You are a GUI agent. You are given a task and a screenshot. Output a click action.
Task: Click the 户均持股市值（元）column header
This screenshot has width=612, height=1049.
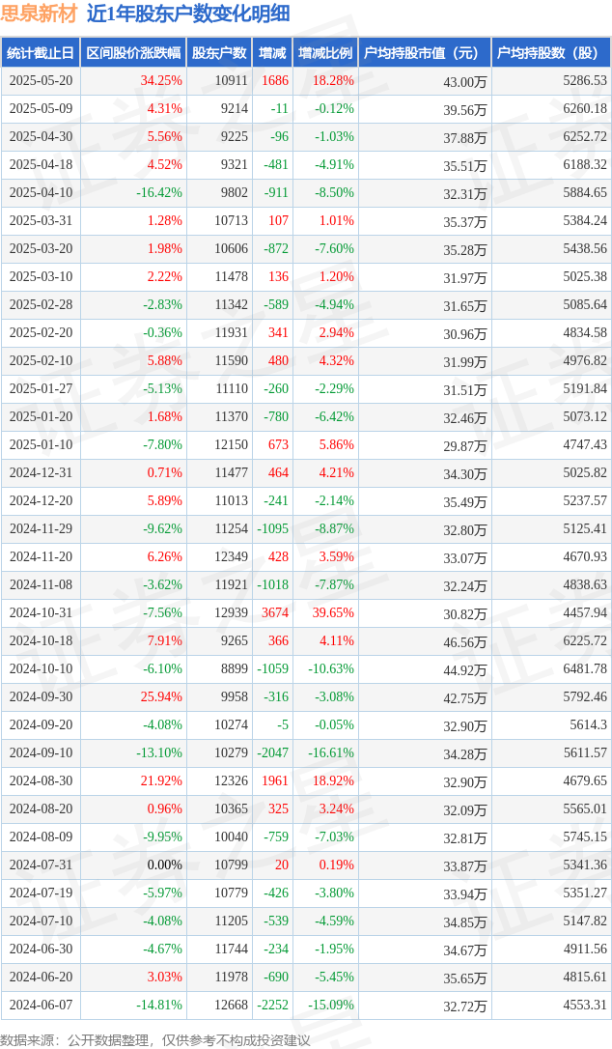click(425, 53)
